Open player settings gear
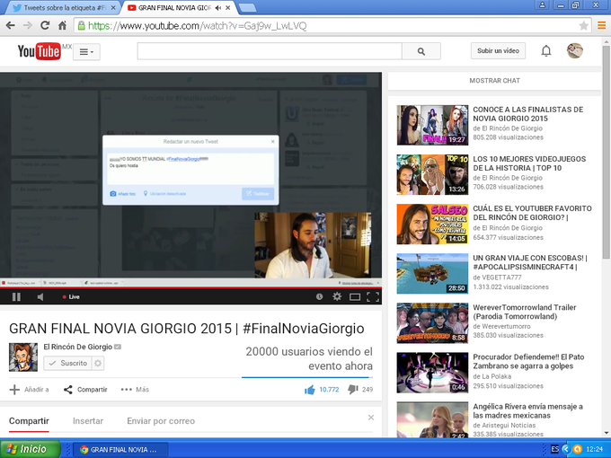The image size is (611, 458). (337, 296)
